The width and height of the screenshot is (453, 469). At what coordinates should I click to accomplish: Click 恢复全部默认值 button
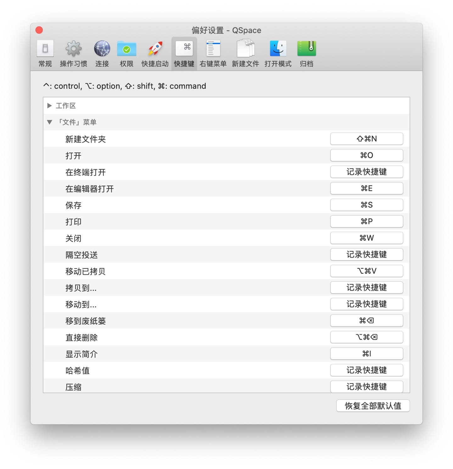pos(373,406)
